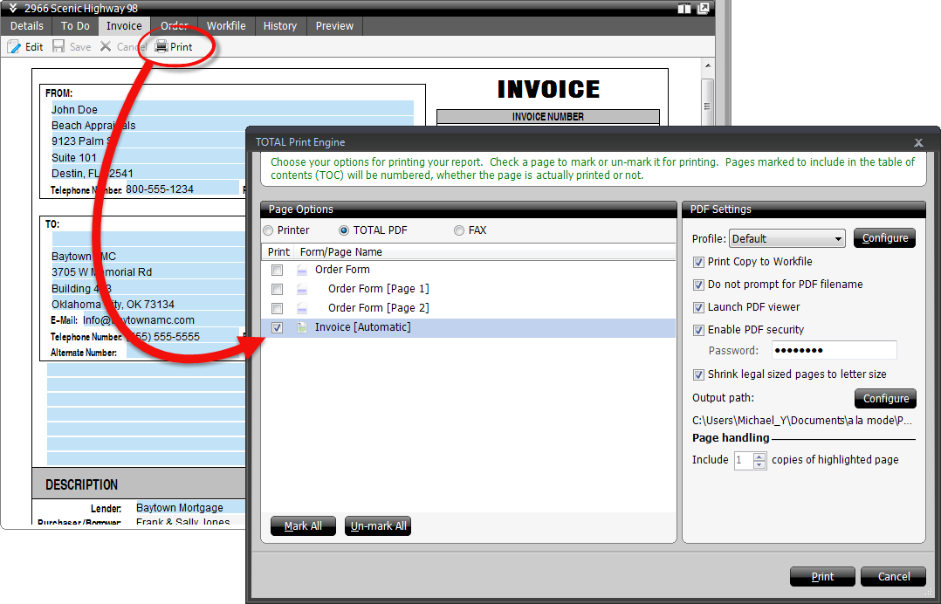The image size is (941, 604).
Task: Choose the FAX radio button
Action: click(x=459, y=230)
